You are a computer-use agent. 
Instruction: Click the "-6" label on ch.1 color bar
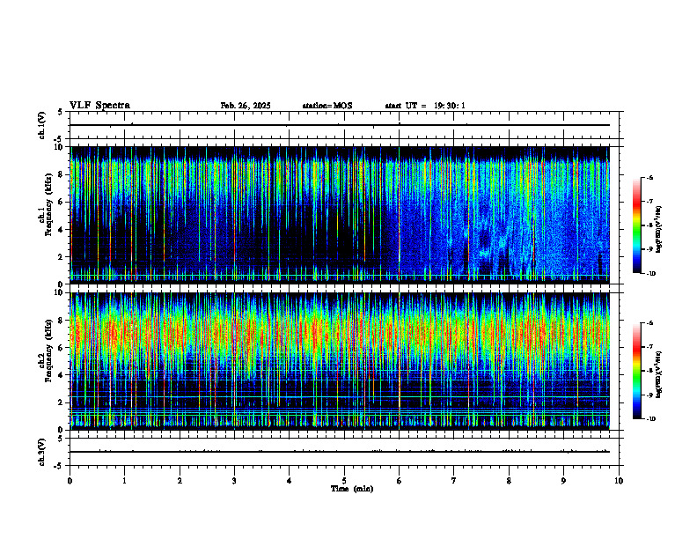click(649, 178)
